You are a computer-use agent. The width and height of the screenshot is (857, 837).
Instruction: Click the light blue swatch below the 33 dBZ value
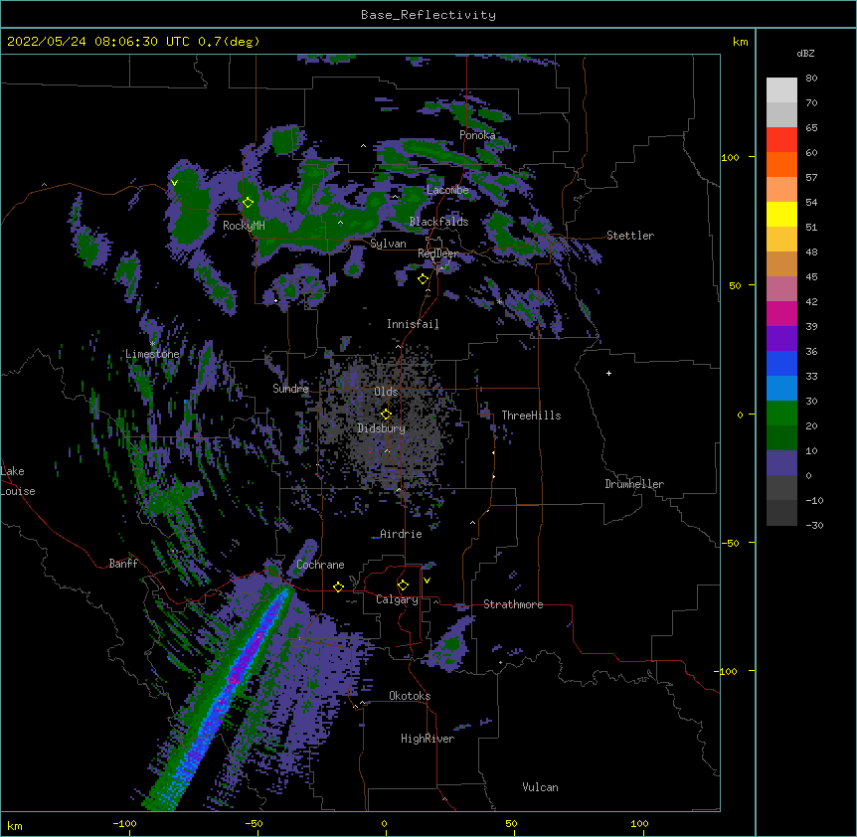[781, 389]
